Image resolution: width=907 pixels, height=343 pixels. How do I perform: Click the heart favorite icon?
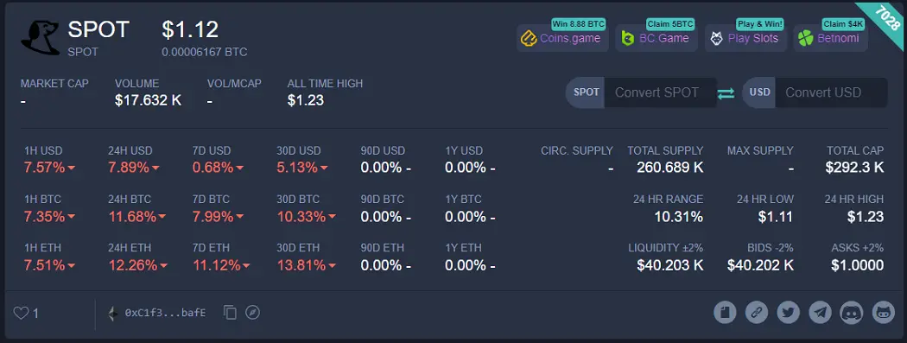(21, 314)
